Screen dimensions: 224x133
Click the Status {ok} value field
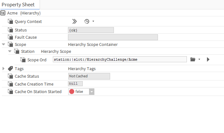pos(91,30)
